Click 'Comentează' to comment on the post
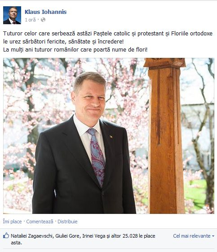 (x=40, y=222)
